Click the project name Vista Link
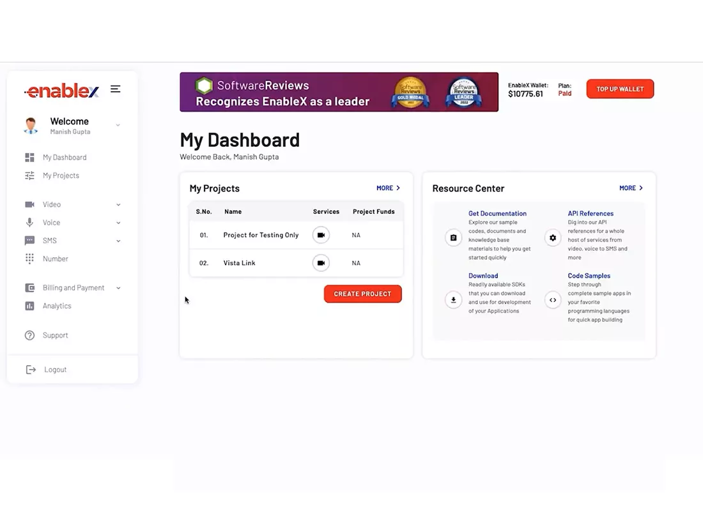Screen dimensions: 703x517 (240, 263)
